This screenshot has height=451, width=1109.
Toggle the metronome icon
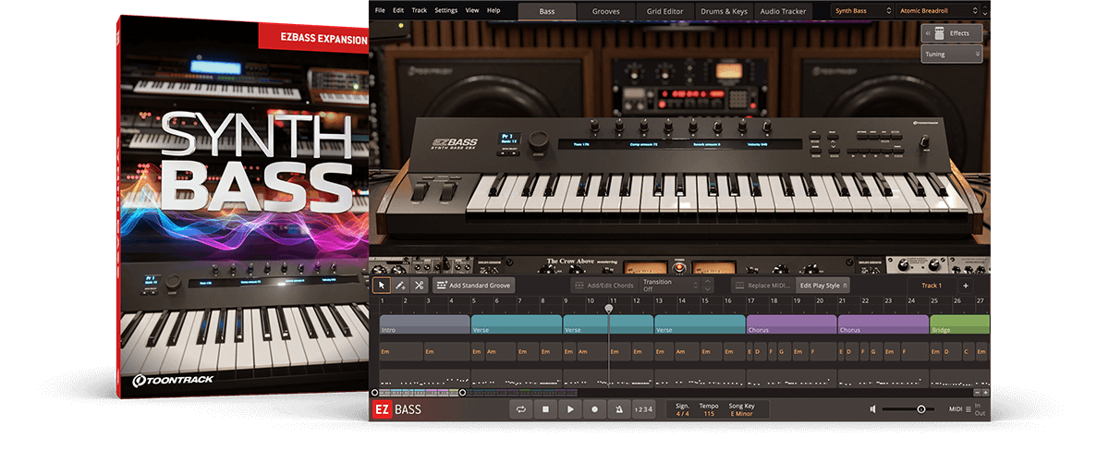618,409
